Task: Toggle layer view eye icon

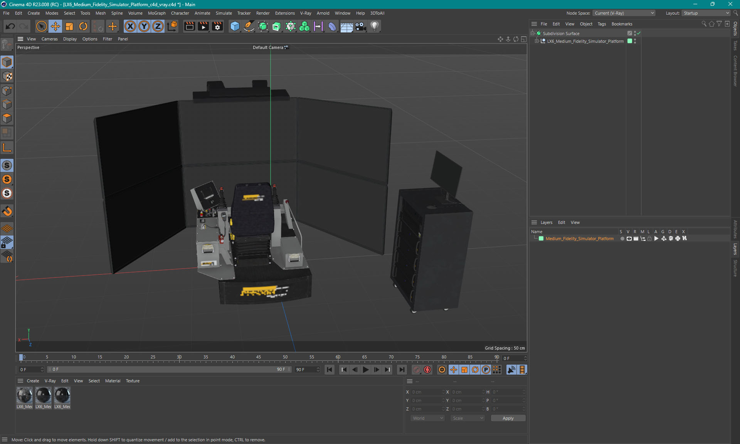Action: (629, 239)
